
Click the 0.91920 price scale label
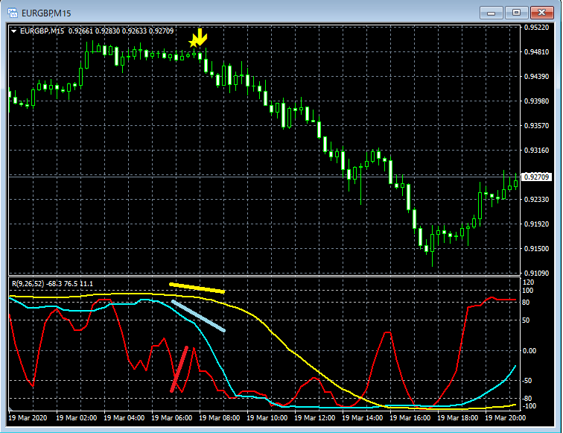(x=536, y=224)
